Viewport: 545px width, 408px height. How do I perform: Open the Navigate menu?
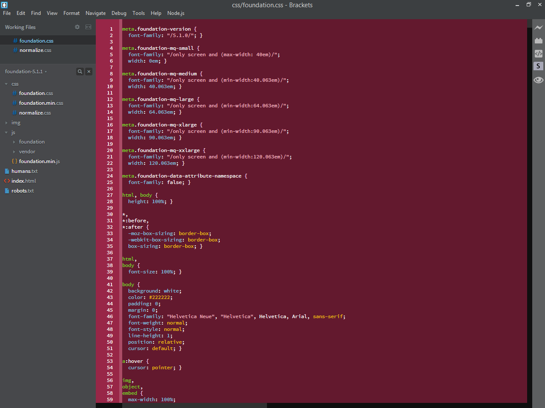coord(95,13)
